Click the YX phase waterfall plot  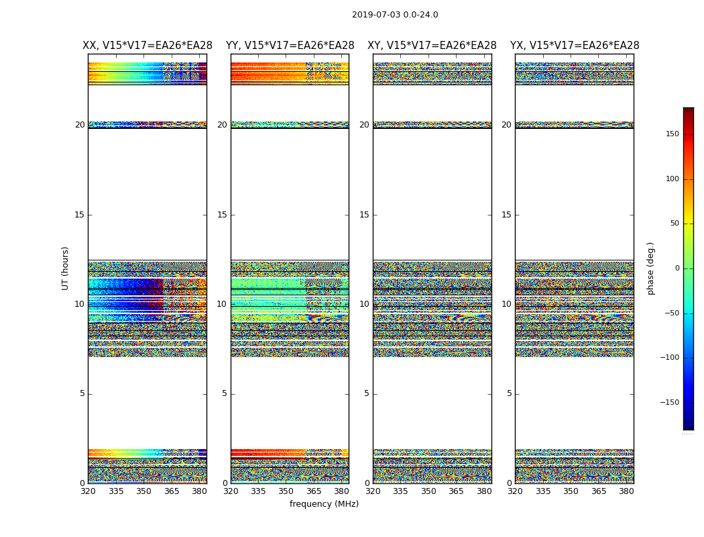tap(575, 268)
